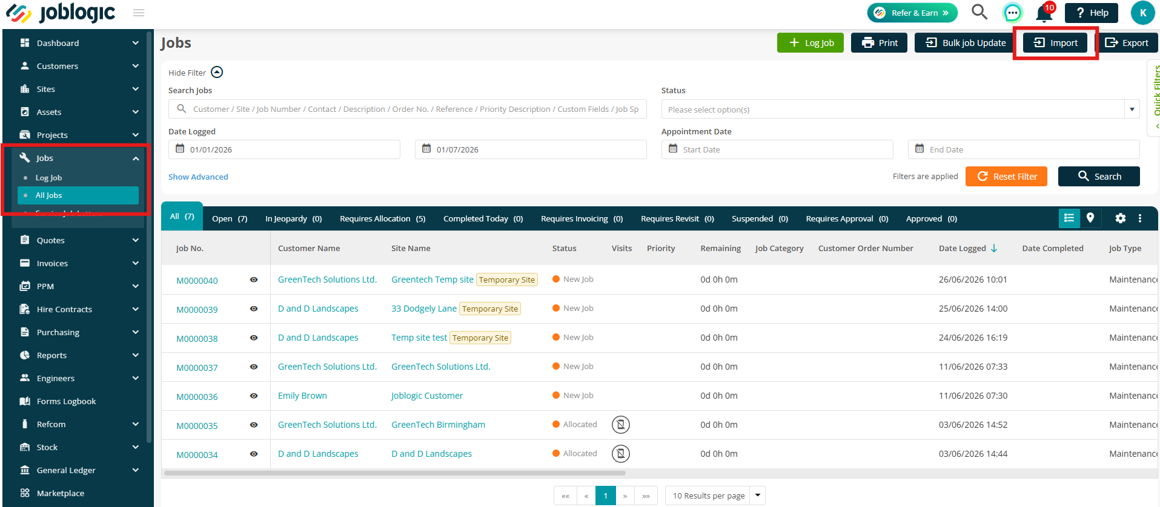Select the Completed Today tab

pos(483,218)
